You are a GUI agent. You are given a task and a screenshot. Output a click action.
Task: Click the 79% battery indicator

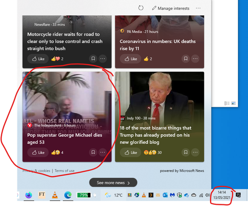(84, 195)
